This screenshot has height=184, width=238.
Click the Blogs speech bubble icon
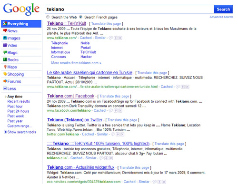[x=5, y=52]
